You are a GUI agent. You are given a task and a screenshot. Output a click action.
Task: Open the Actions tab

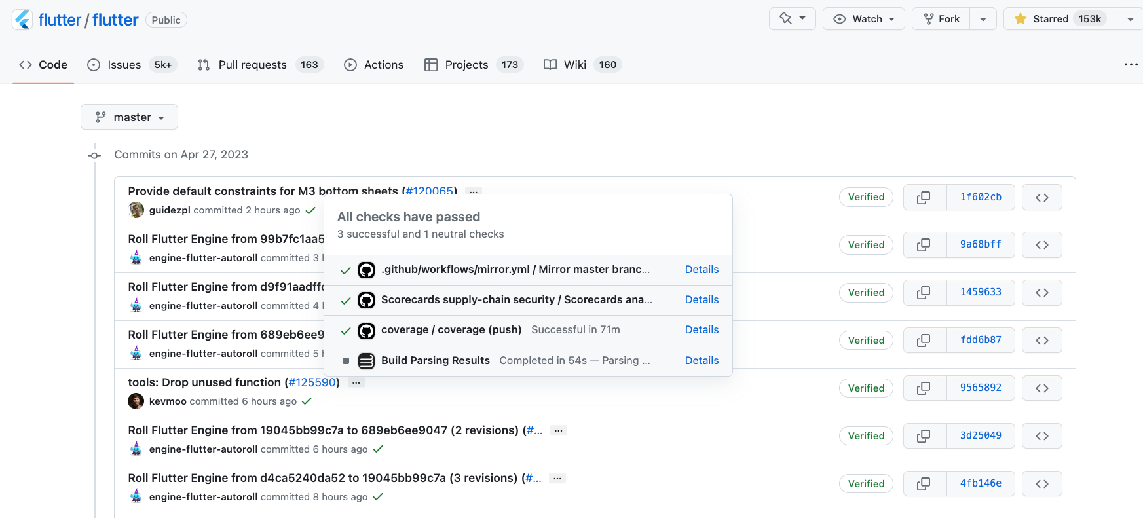(x=374, y=65)
